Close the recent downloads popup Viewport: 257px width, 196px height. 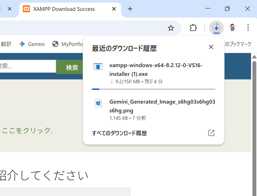(211, 47)
